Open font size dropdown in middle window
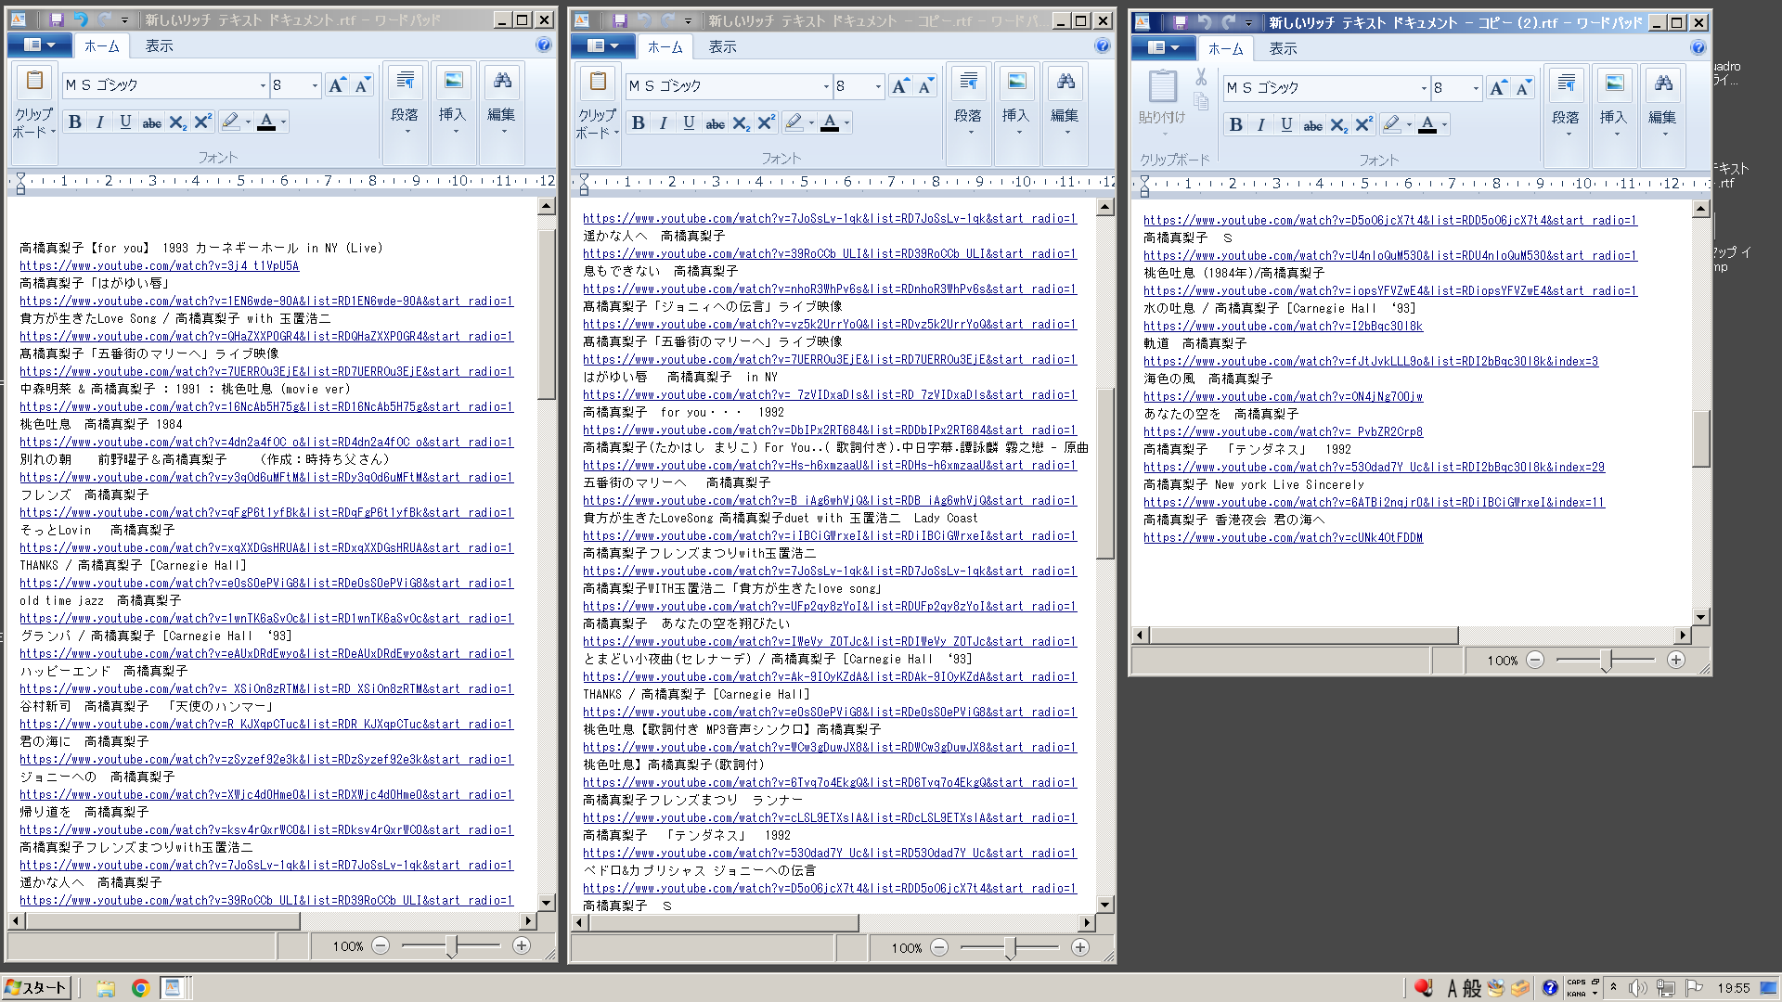 pos(878,86)
